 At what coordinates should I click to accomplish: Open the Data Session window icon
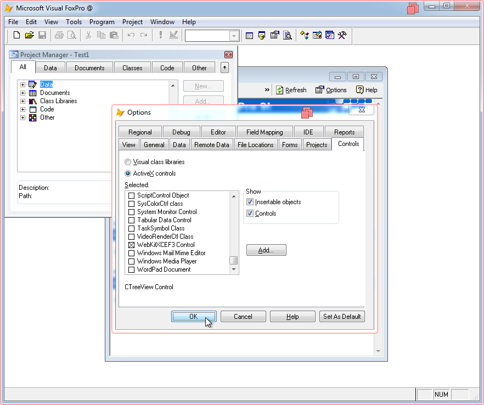point(262,36)
